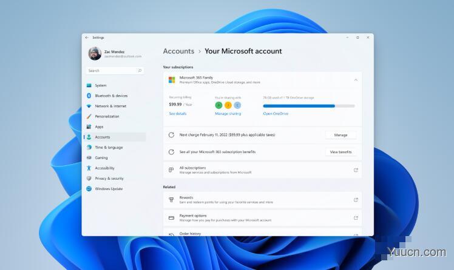Open All subscriptions external link icon

[356, 170]
